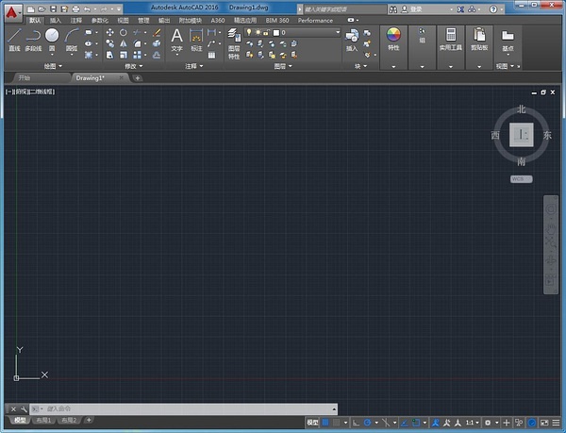This screenshot has width=566, height=433.
Task: Select the Polyline (多段线) tool
Action: pos(32,39)
